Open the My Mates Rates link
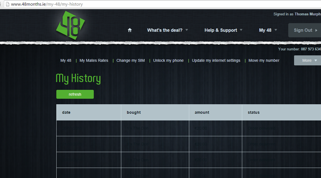Image resolution: width=321 pixels, height=178 pixels. pyautogui.click(x=94, y=61)
